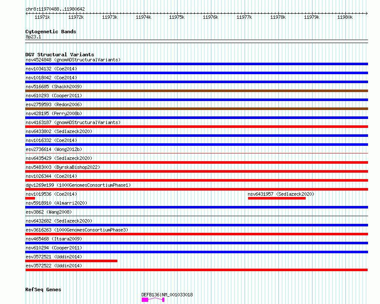Click the brown bar under esv2759593 (Redon2006)

click(x=196, y=109)
